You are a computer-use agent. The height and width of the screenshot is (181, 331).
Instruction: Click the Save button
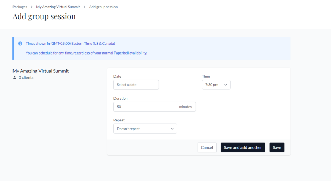pos(277,147)
